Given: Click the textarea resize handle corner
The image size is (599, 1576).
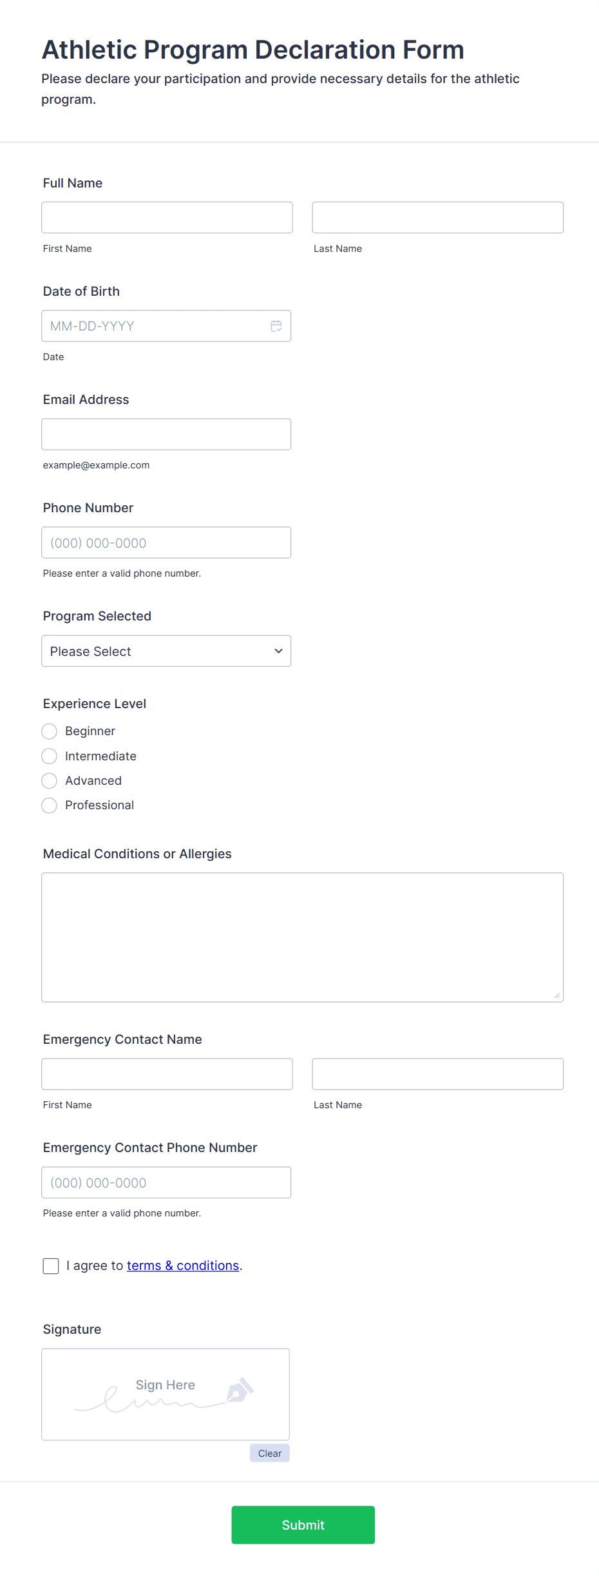Looking at the screenshot, I should (x=557, y=995).
